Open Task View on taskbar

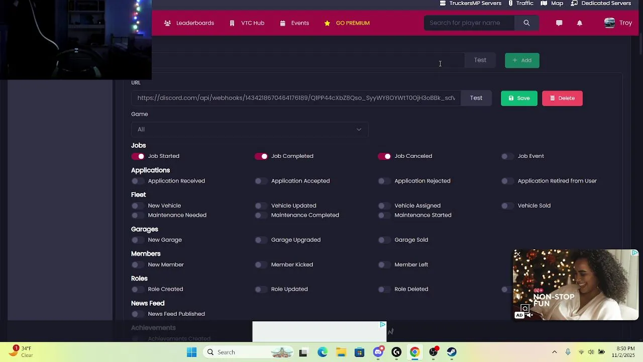[x=303, y=352]
